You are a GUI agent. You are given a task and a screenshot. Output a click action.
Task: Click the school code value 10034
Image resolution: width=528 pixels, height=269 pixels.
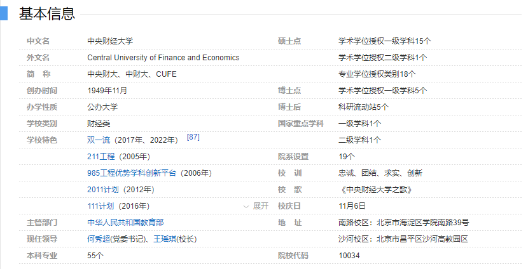[349, 256]
